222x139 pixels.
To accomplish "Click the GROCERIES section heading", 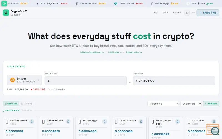I will coord(12,110).
